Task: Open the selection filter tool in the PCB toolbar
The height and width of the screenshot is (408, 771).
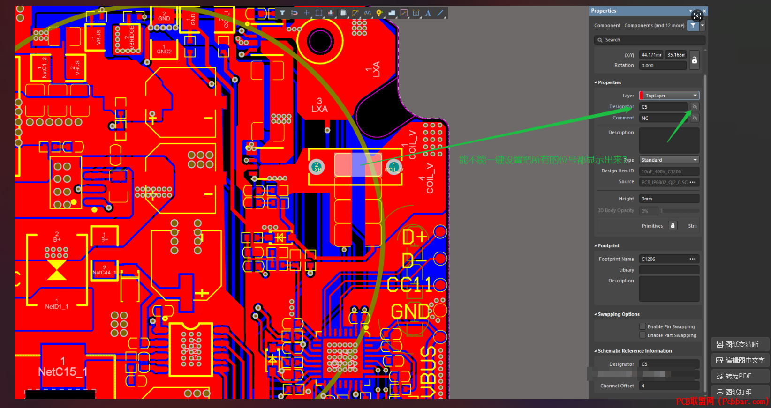Action: [x=282, y=13]
